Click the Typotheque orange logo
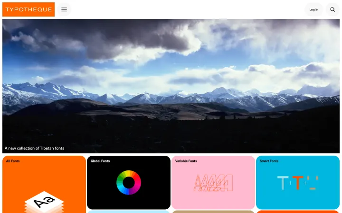The width and height of the screenshot is (342, 213). [28, 9]
